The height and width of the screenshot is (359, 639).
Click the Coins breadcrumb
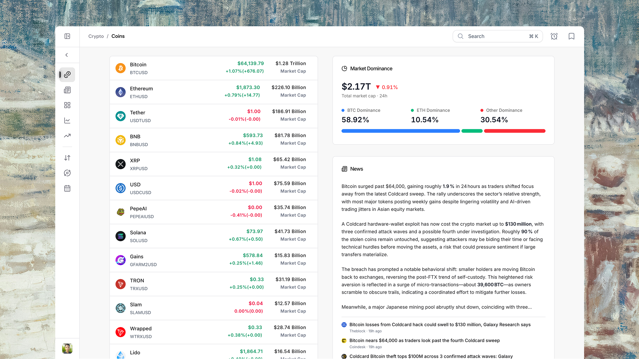pos(118,36)
